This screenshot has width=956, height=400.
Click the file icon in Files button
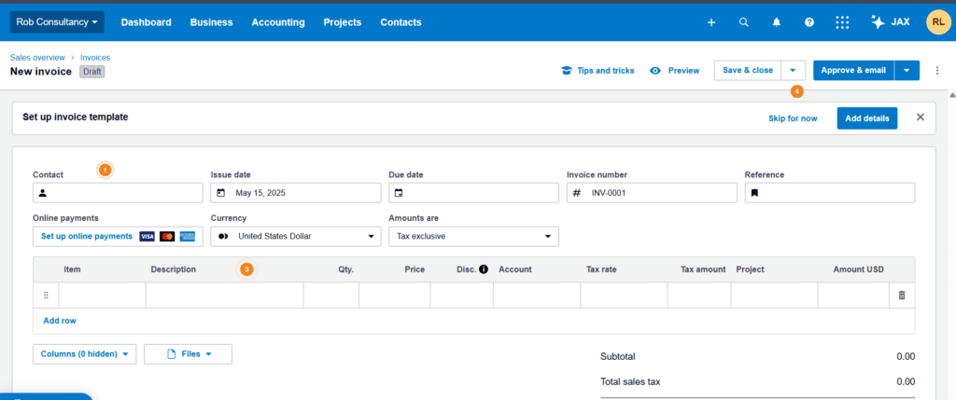172,353
